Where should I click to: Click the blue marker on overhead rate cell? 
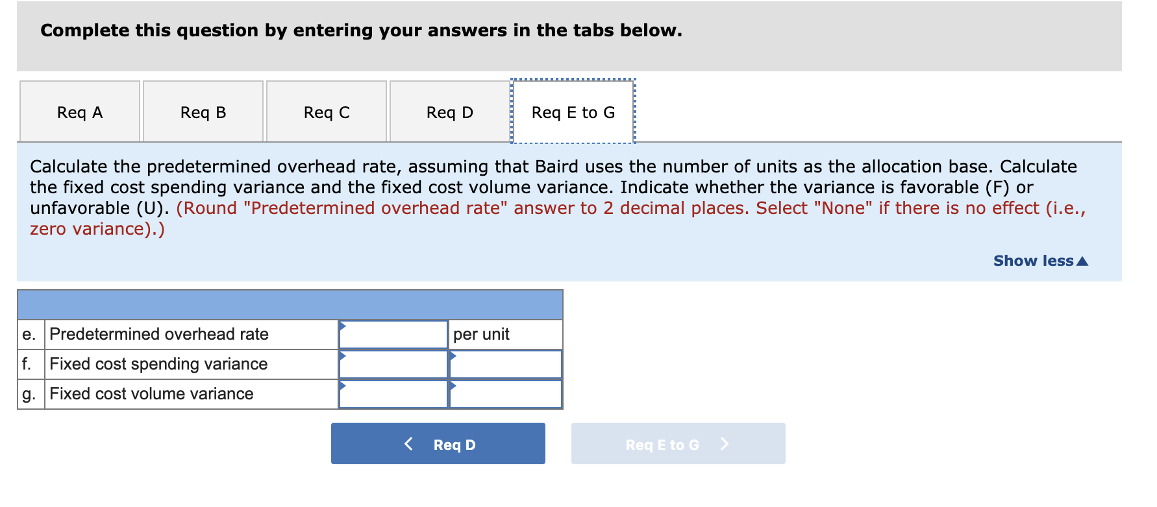pyautogui.click(x=342, y=325)
